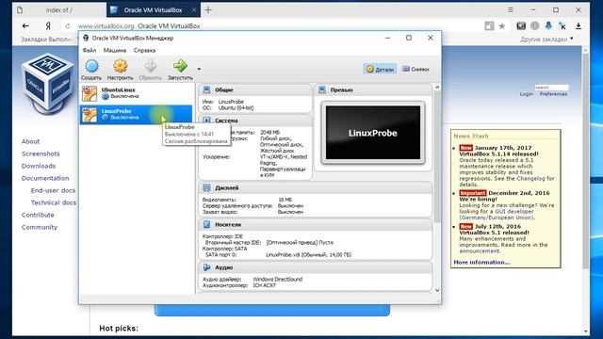Screen dimensions: 603x339
Task: Open the About link on webpage
Action: pos(30,141)
